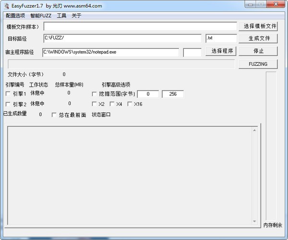Start fuzzing with the FUZZING button
288x240 pixels.
(258, 64)
